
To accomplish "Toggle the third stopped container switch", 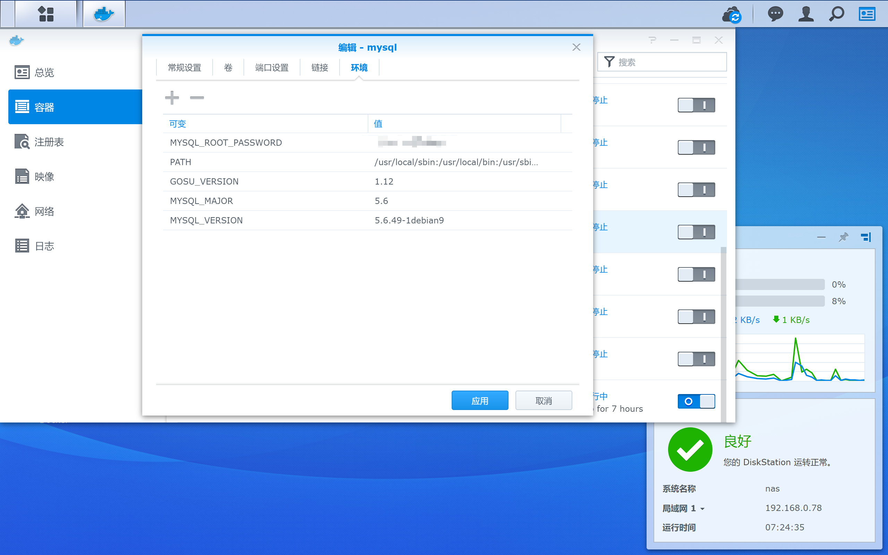I will point(696,189).
